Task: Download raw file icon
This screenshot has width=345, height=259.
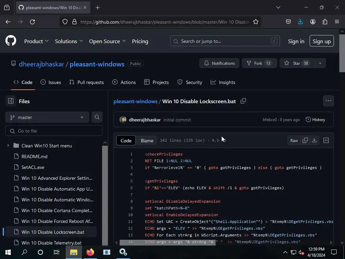Action: point(314,140)
